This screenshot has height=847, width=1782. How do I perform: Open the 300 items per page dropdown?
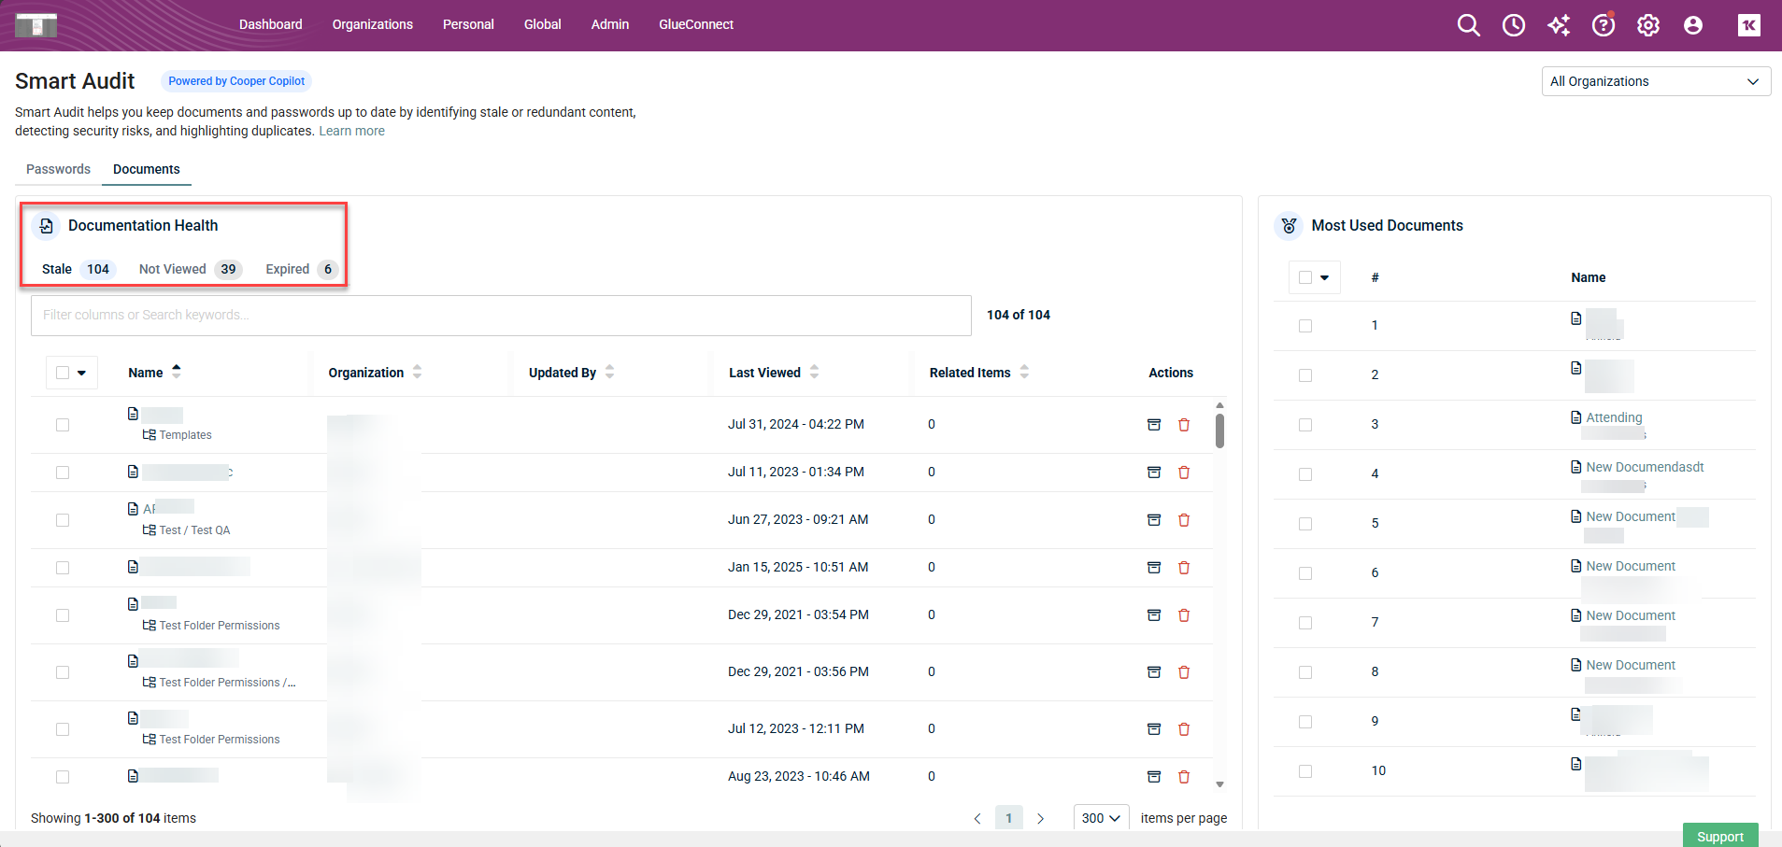[x=1101, y=818]
